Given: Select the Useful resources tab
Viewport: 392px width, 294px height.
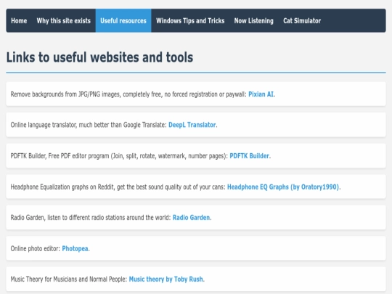Looking at the screenshot, I should [123, 21].
